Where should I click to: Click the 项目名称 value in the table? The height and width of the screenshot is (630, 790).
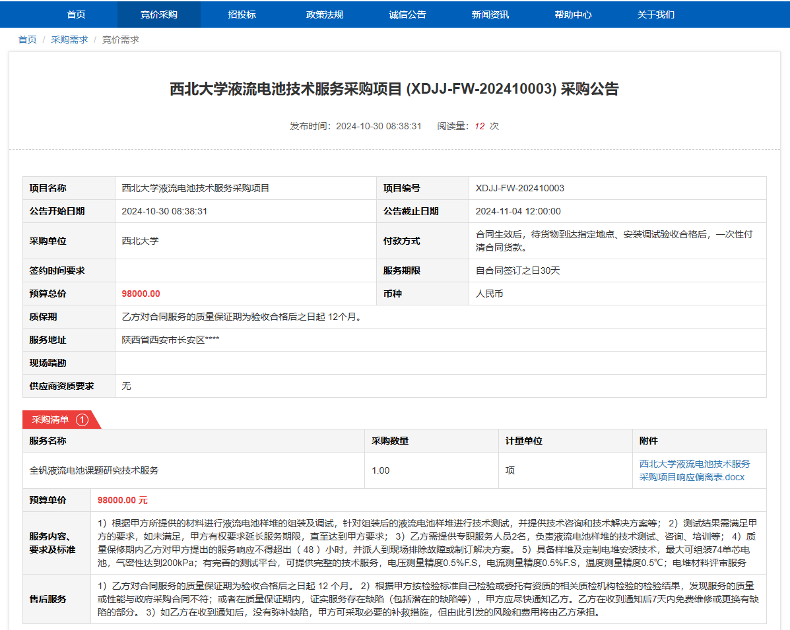coord(195,189)
